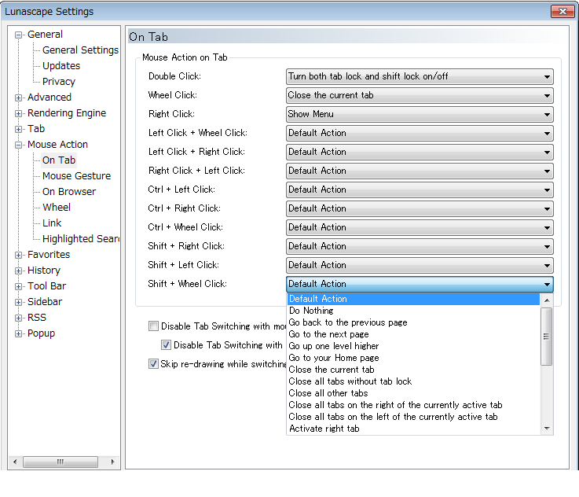This screenshot has width=579, height=497.
Task: Enable Disable Tab Switching with mouse checkbox
Action: pyautogui.click(x=153, y=326)
